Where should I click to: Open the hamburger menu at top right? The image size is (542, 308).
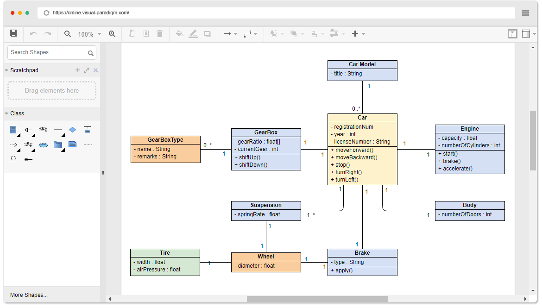pos(525,13)
